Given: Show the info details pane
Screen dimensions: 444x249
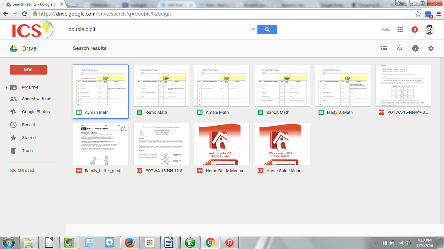Looking at the screenshot, I should pos(415,48).
